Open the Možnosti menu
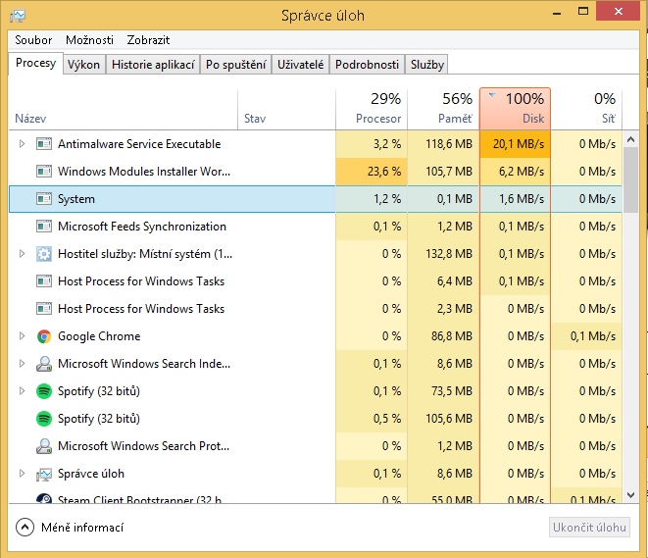Viewport: 648px width, 558px height. click(x=89, y=40)
